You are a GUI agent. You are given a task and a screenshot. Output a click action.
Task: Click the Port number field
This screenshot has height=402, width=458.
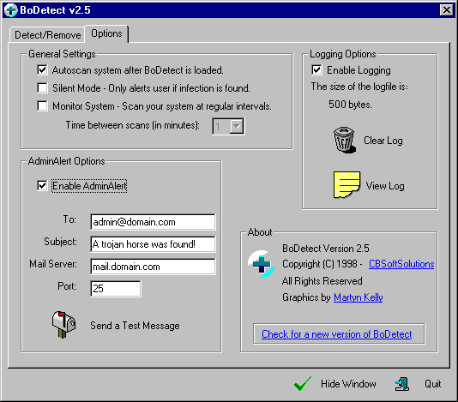116,289
